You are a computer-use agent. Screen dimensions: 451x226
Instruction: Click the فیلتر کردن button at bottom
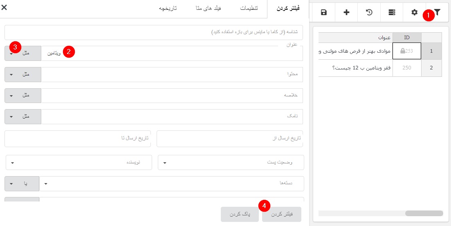click(x=281, y=214)
